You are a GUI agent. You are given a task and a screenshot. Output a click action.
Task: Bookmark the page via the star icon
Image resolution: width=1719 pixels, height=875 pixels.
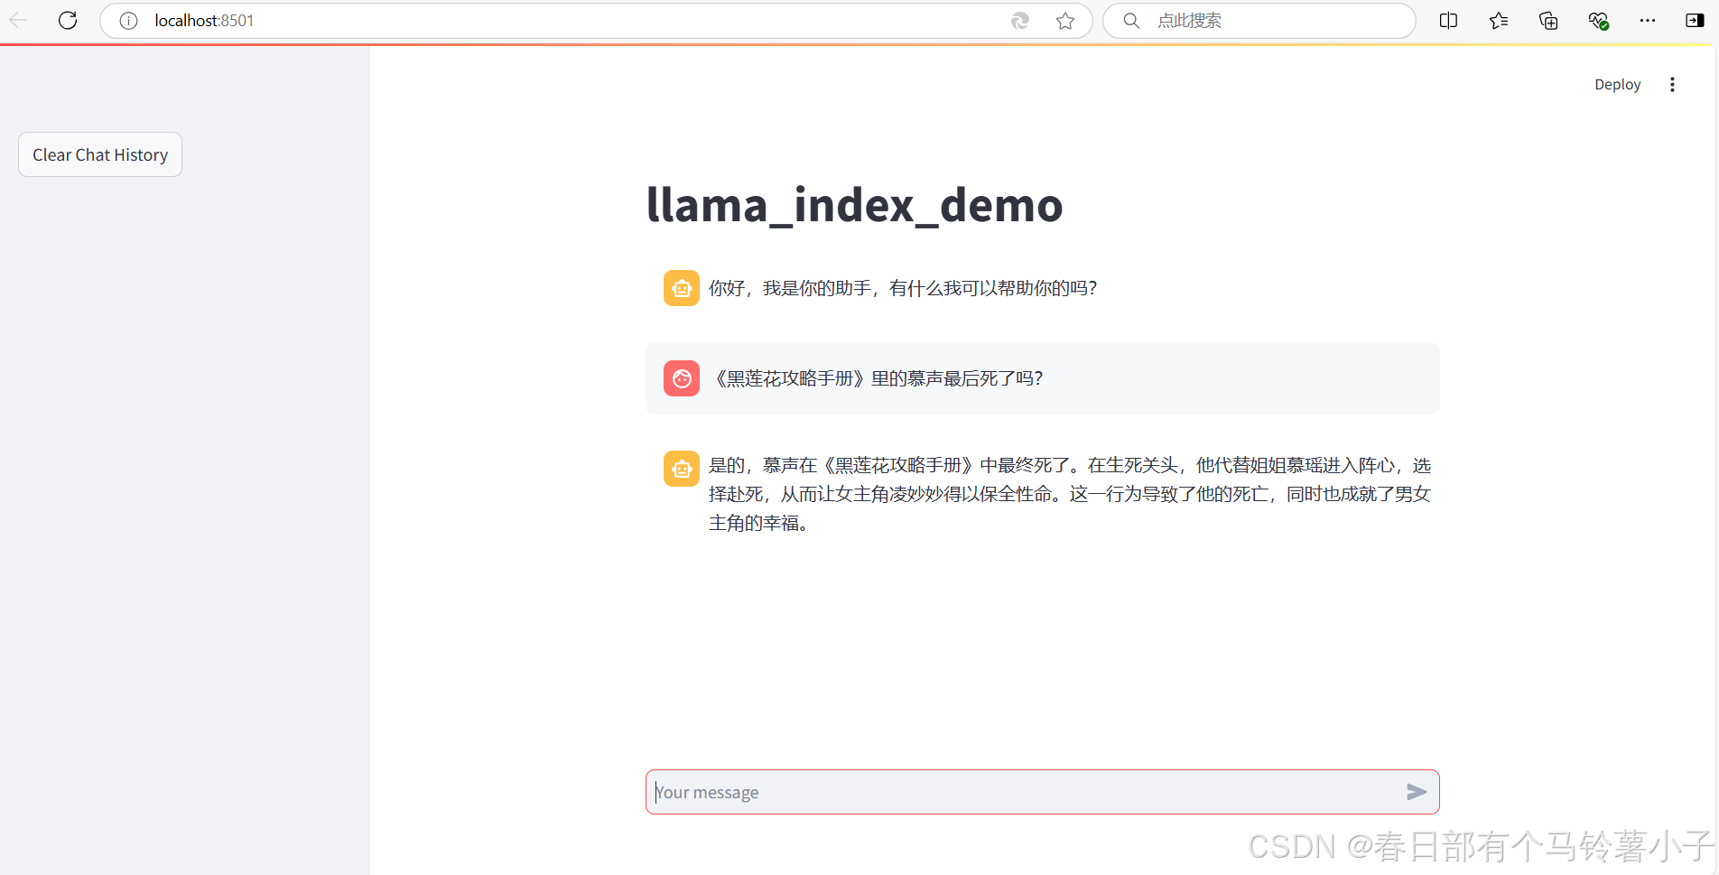pyautogui.click(x=1065, y=20)
